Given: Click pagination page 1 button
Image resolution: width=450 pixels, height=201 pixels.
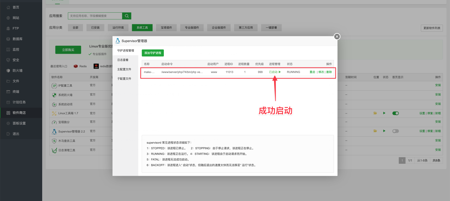Looking at the screenshot, I should (x=402, y=161).
